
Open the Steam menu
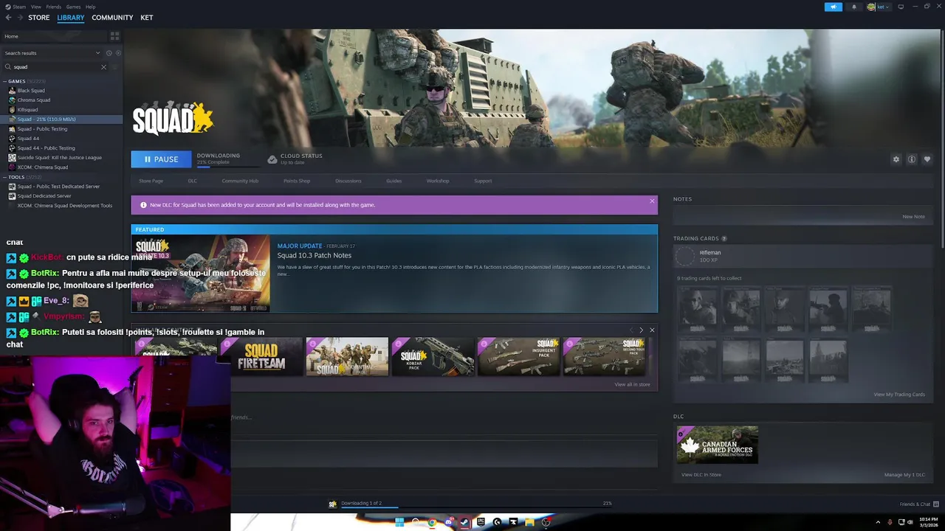(x=18, y=7)
